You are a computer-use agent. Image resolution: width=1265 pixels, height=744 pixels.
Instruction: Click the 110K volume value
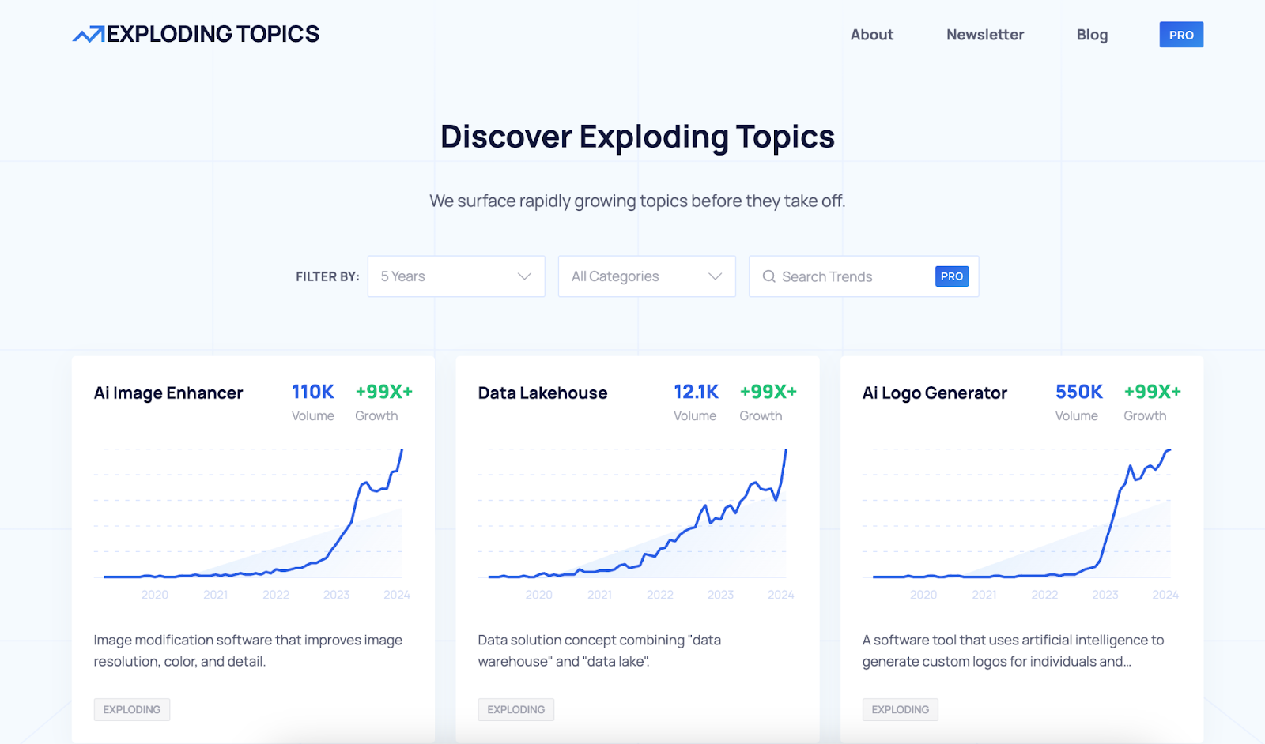click(x=313, y=392)
